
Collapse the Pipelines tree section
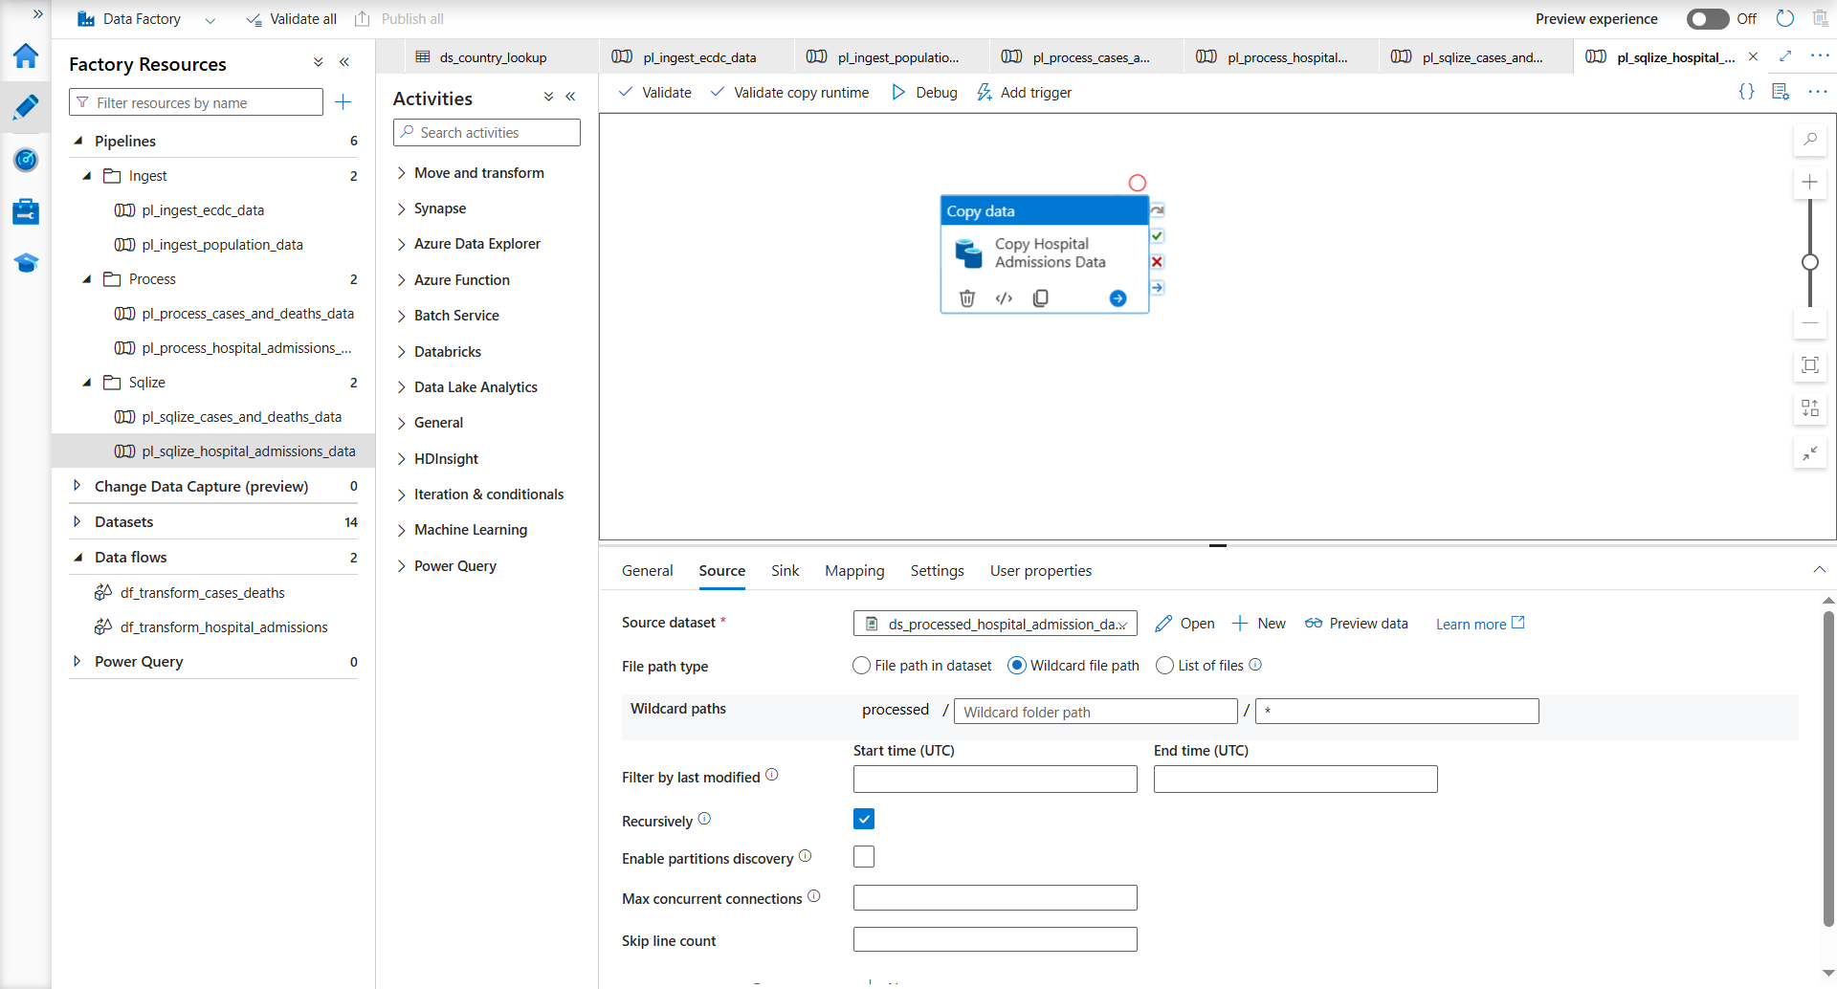[x=78, y=141]
